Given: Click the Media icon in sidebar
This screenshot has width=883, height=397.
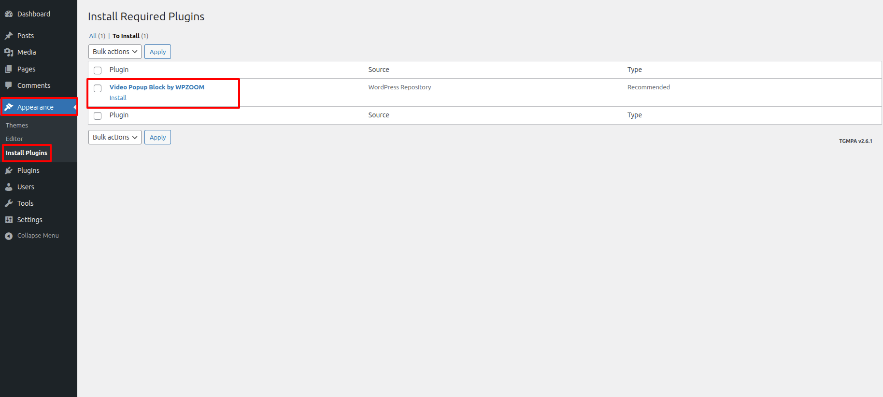Looking at the screenshot, I should 9,52.
